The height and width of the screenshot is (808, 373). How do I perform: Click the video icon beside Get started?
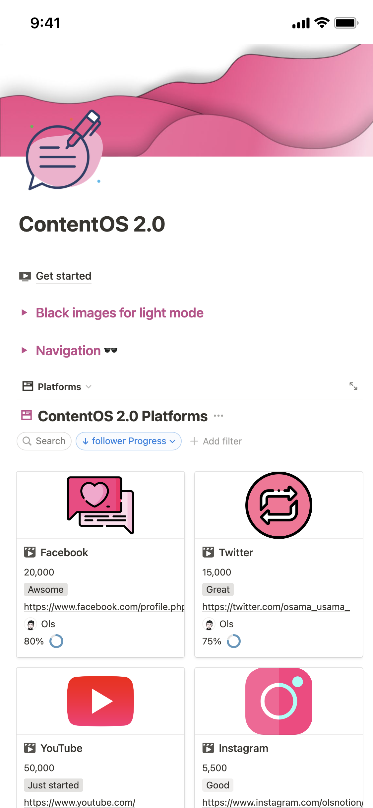(26, 276)
